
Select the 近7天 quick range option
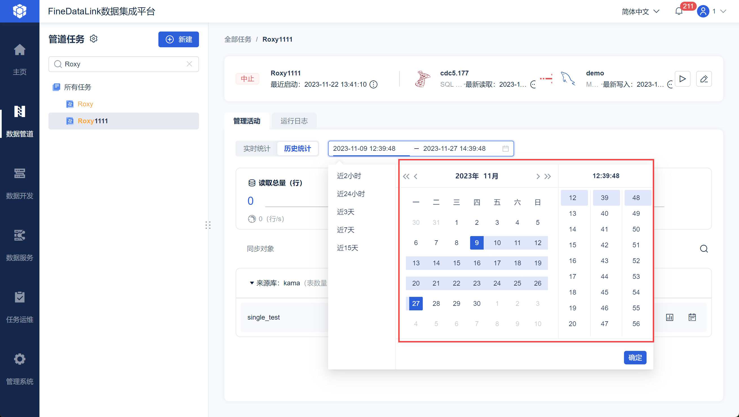346,230
